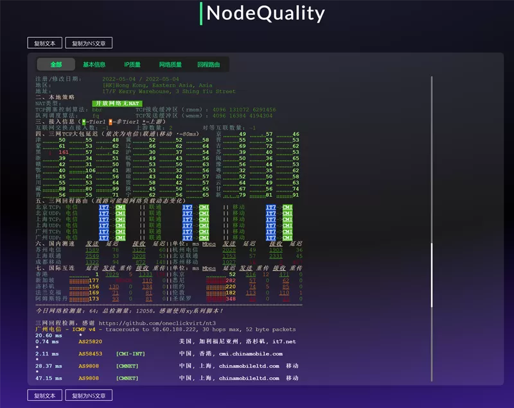
Task: Open the github.com/oneclickvirt/nt3 link
Action: pyautogui.click(x=157, y=323)
